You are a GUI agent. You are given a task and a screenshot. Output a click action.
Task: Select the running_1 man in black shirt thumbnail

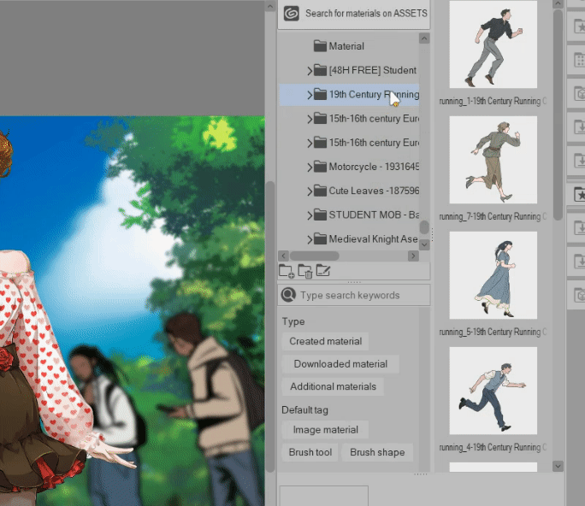(493, 44)
